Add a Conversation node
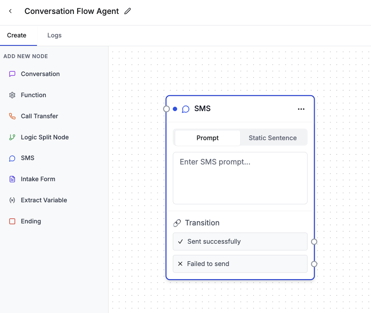371x313 pixels. (x=40, y=74)
